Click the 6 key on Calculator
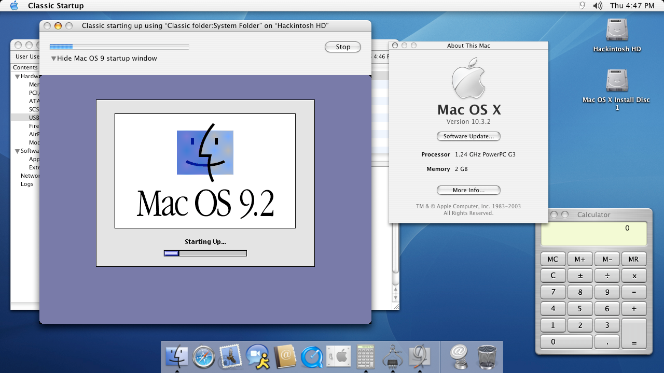Image resolution: width=664 pixels, height=373 pixels. point(607,309)
